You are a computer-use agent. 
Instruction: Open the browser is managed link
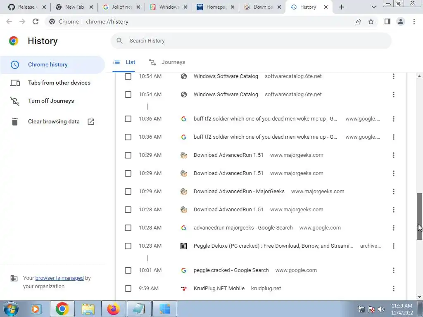coord(59,278)
